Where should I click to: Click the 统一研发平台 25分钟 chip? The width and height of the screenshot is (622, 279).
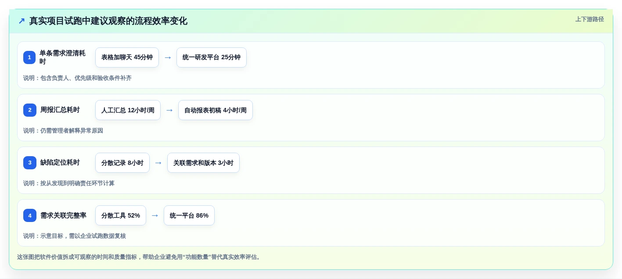tap(212, 57)
